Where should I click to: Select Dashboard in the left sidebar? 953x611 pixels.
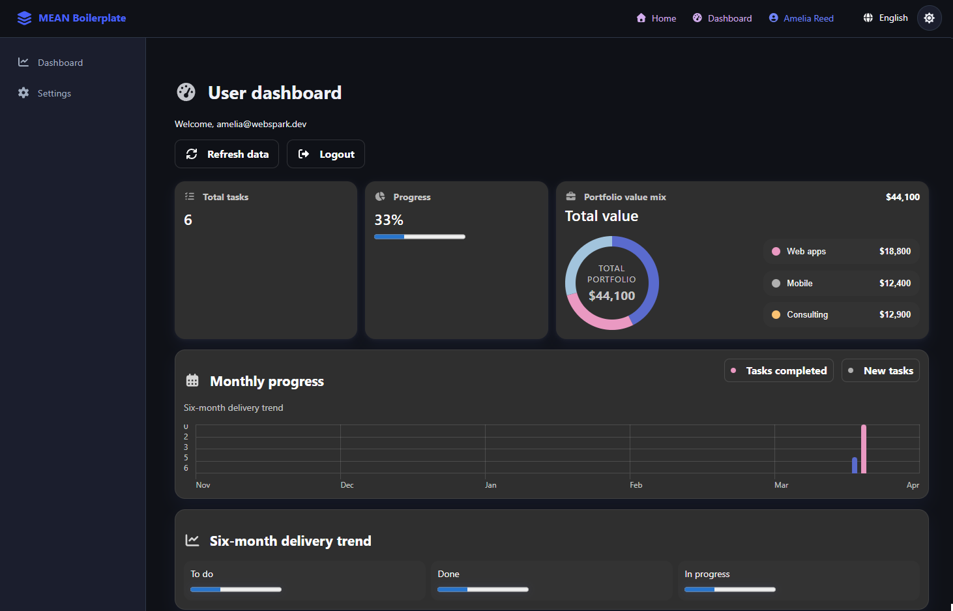coord(72,63)
